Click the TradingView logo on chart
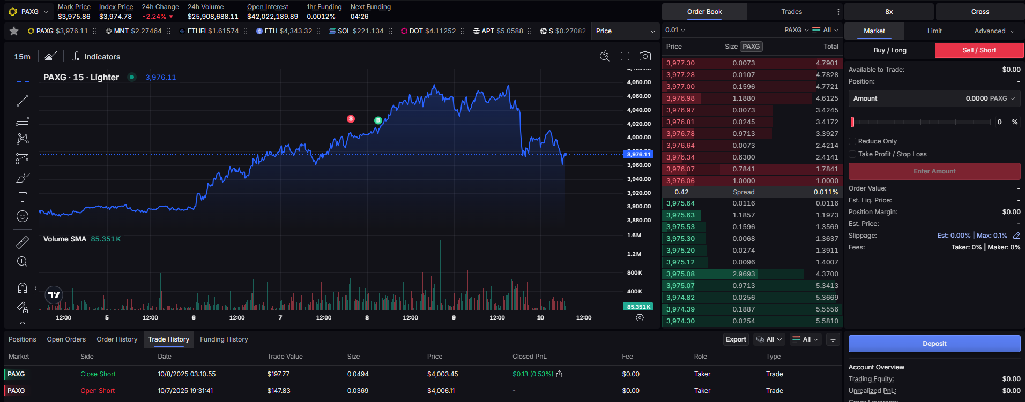The height and width of the screenshot is (402, 1025). (54, 295)
